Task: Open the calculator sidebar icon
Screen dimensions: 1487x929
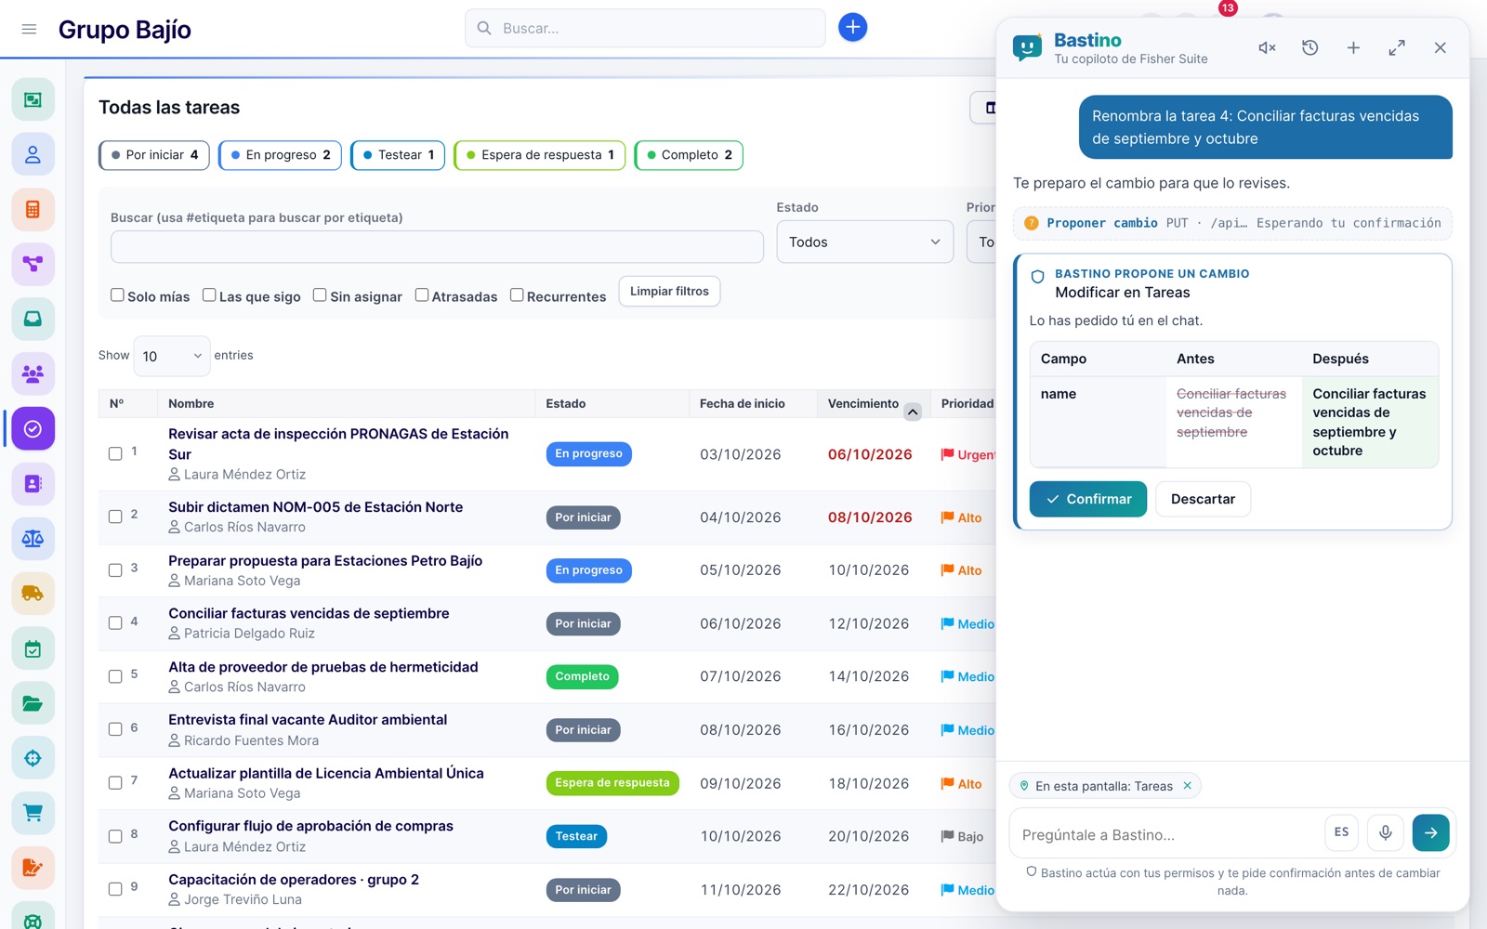Action: click(33, 209)
